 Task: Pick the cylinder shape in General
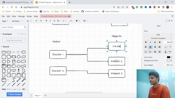14,61
